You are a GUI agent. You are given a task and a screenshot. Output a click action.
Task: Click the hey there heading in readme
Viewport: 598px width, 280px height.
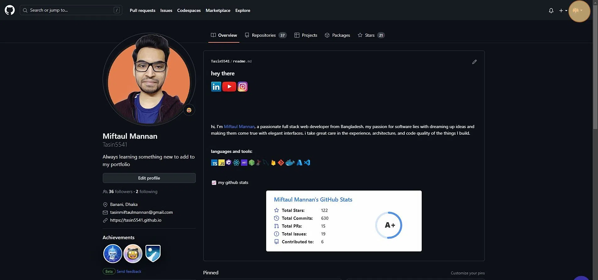pyautogui.click(x=223, y=73)
